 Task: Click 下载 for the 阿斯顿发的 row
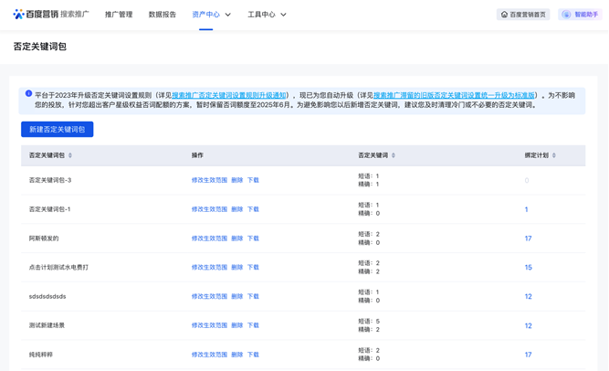[x=253, y=238]
